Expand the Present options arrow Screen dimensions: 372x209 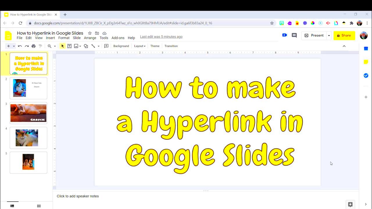pyautogui.click(x=329, y=35)
